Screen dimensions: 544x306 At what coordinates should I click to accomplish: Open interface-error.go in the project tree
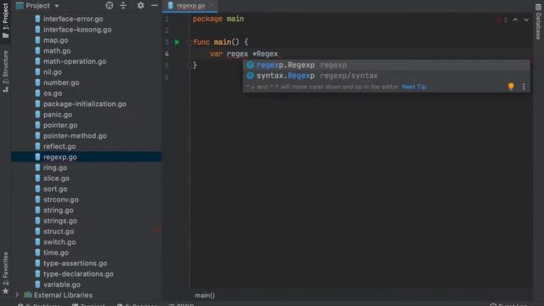pos(73,19)
